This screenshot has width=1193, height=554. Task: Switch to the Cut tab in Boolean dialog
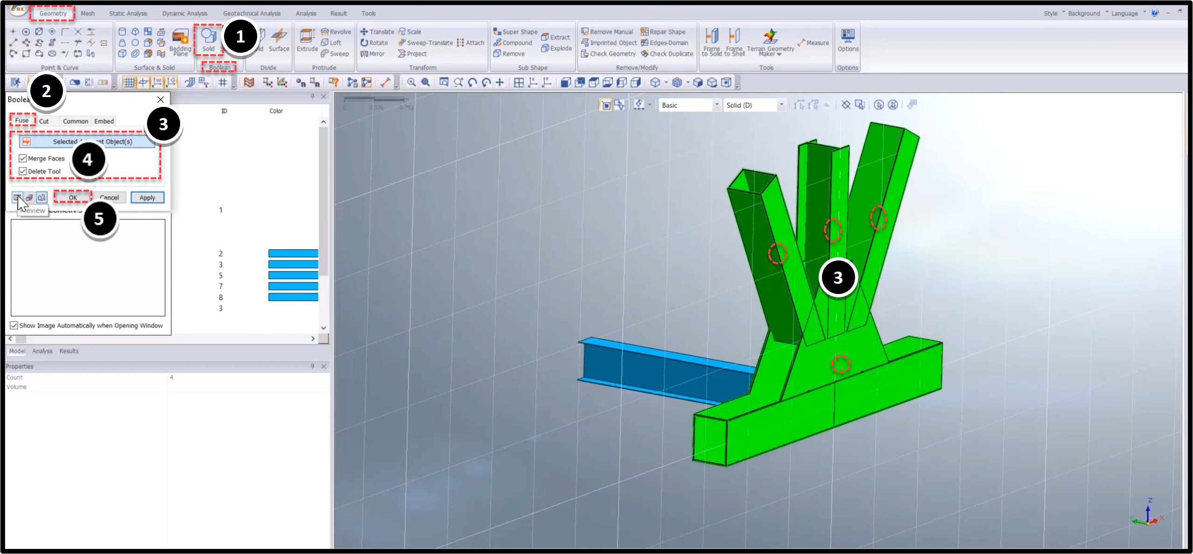click(x=44, y=121)
